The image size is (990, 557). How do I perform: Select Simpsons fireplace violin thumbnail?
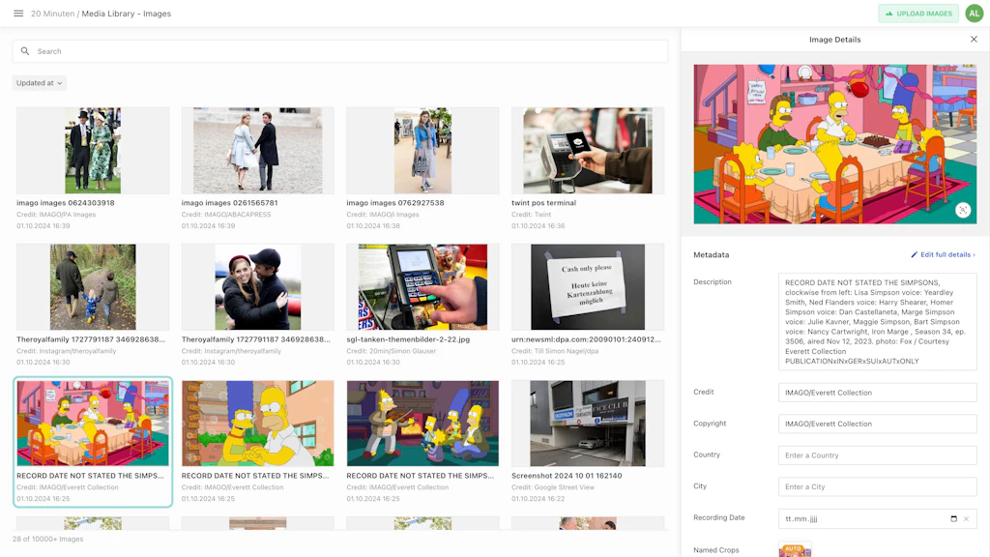coord(422,424)
